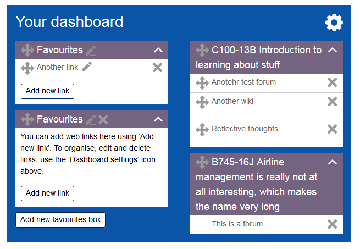Open the Anotehr test forum link
This screenshot has height=249, width=360.
[x=243, y=82]
